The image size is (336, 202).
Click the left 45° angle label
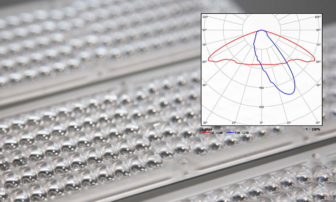click(x=205, y=85)
